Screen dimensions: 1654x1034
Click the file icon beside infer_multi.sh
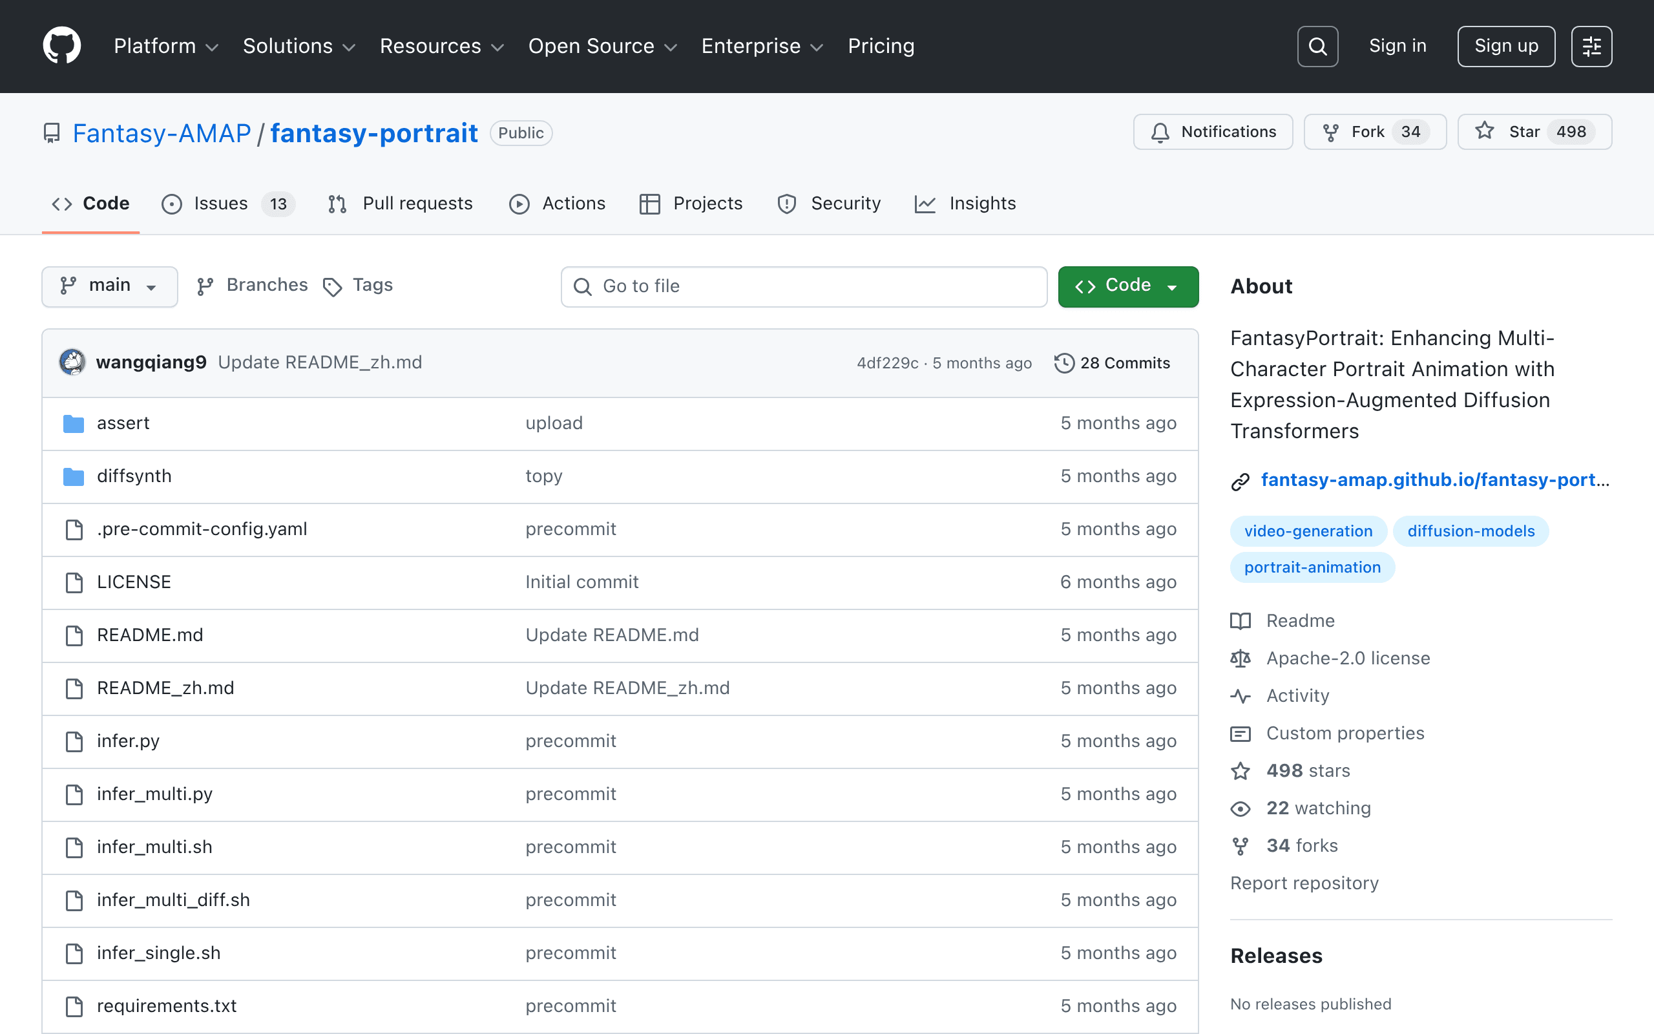coord(74,847)
